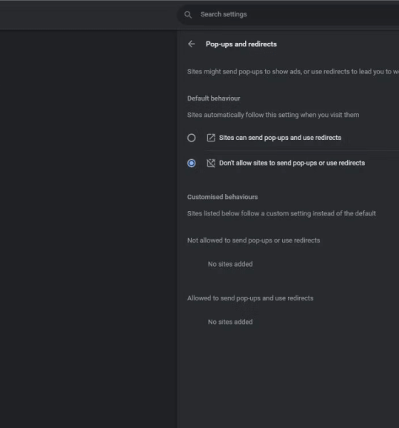Click 'Not allowed to send pop-ups' section label
This screenshot has width=399, height=428.
pyautogui.click(x=254, y=240)
